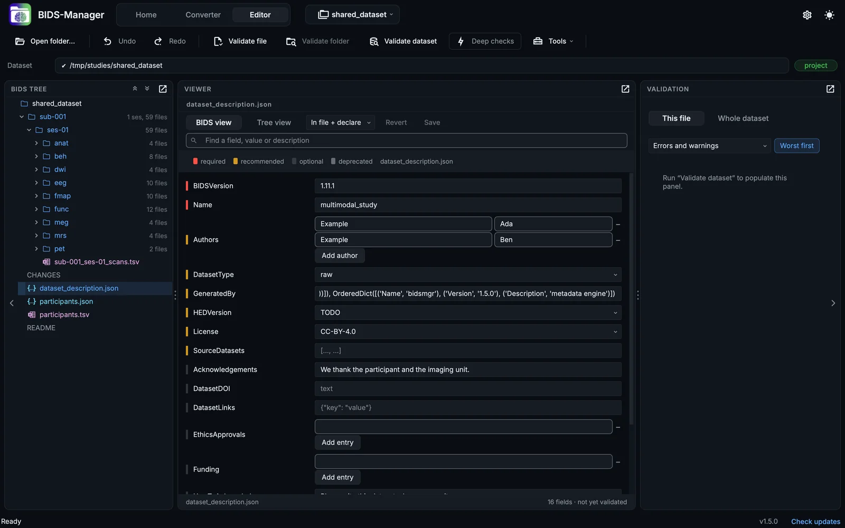
Task: Expand the anat folder
Action: tap(36, 143)
